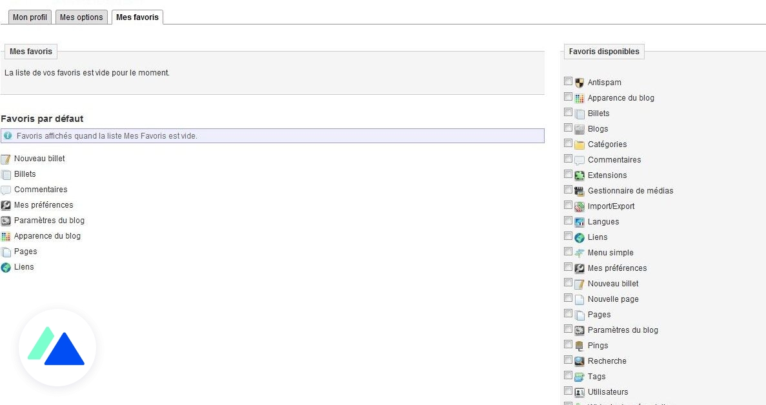Click the round logo at bottom left
Screen dimensions: 766x405
click(x=57, y=347)
